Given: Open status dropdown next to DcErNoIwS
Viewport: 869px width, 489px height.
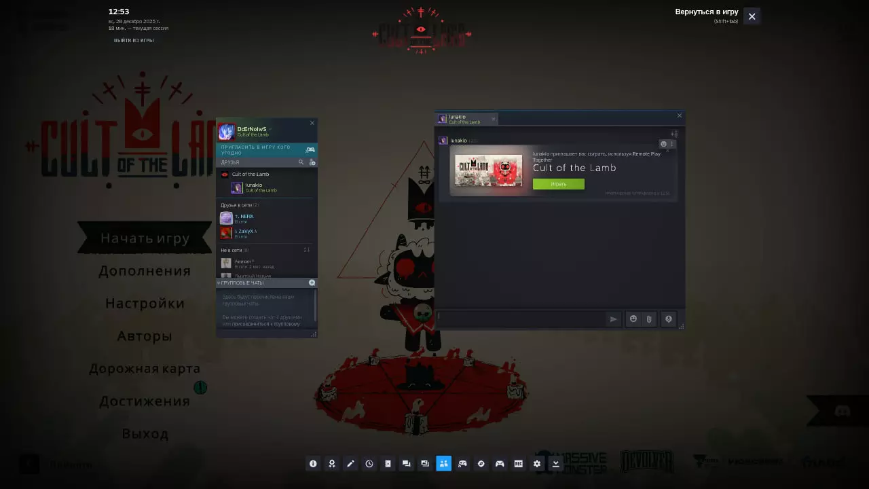Looking at the screenshot, I should [x=270, y=129].
